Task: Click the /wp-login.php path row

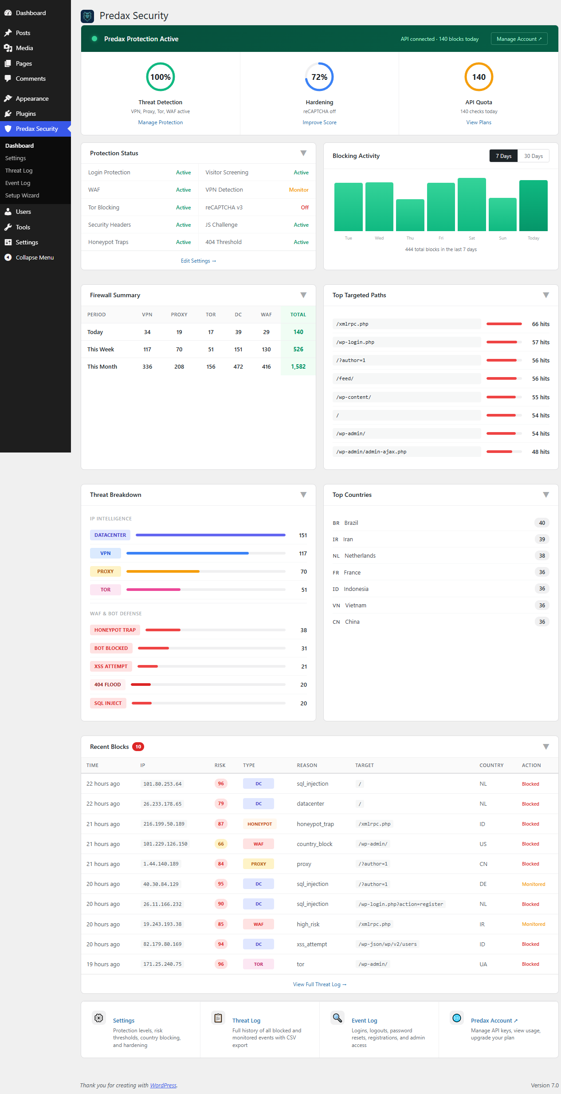Action: [441, 342]
